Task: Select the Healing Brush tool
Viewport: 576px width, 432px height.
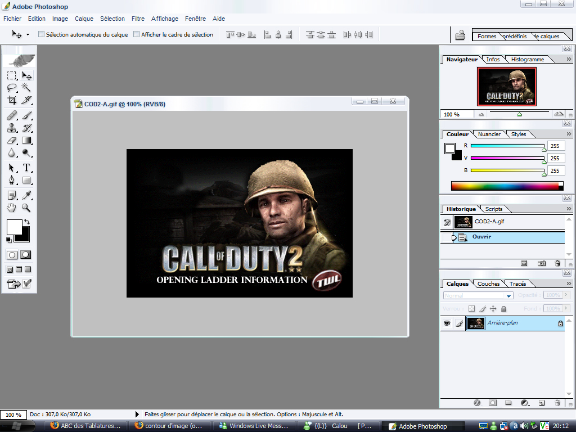Action: point(12,116)
